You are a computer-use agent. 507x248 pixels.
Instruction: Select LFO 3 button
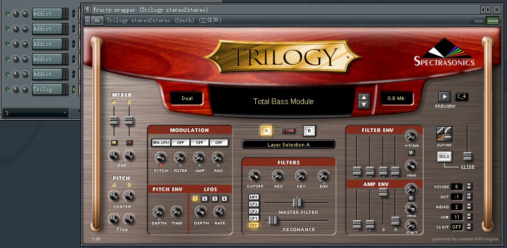pos(215,199)
